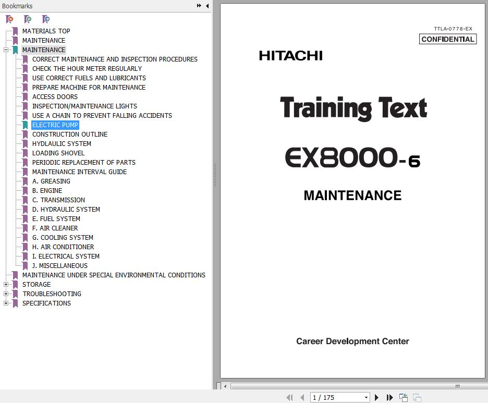Open the MATERIALS TOP bookmark
488x403 pixels.
pos(46,31)
